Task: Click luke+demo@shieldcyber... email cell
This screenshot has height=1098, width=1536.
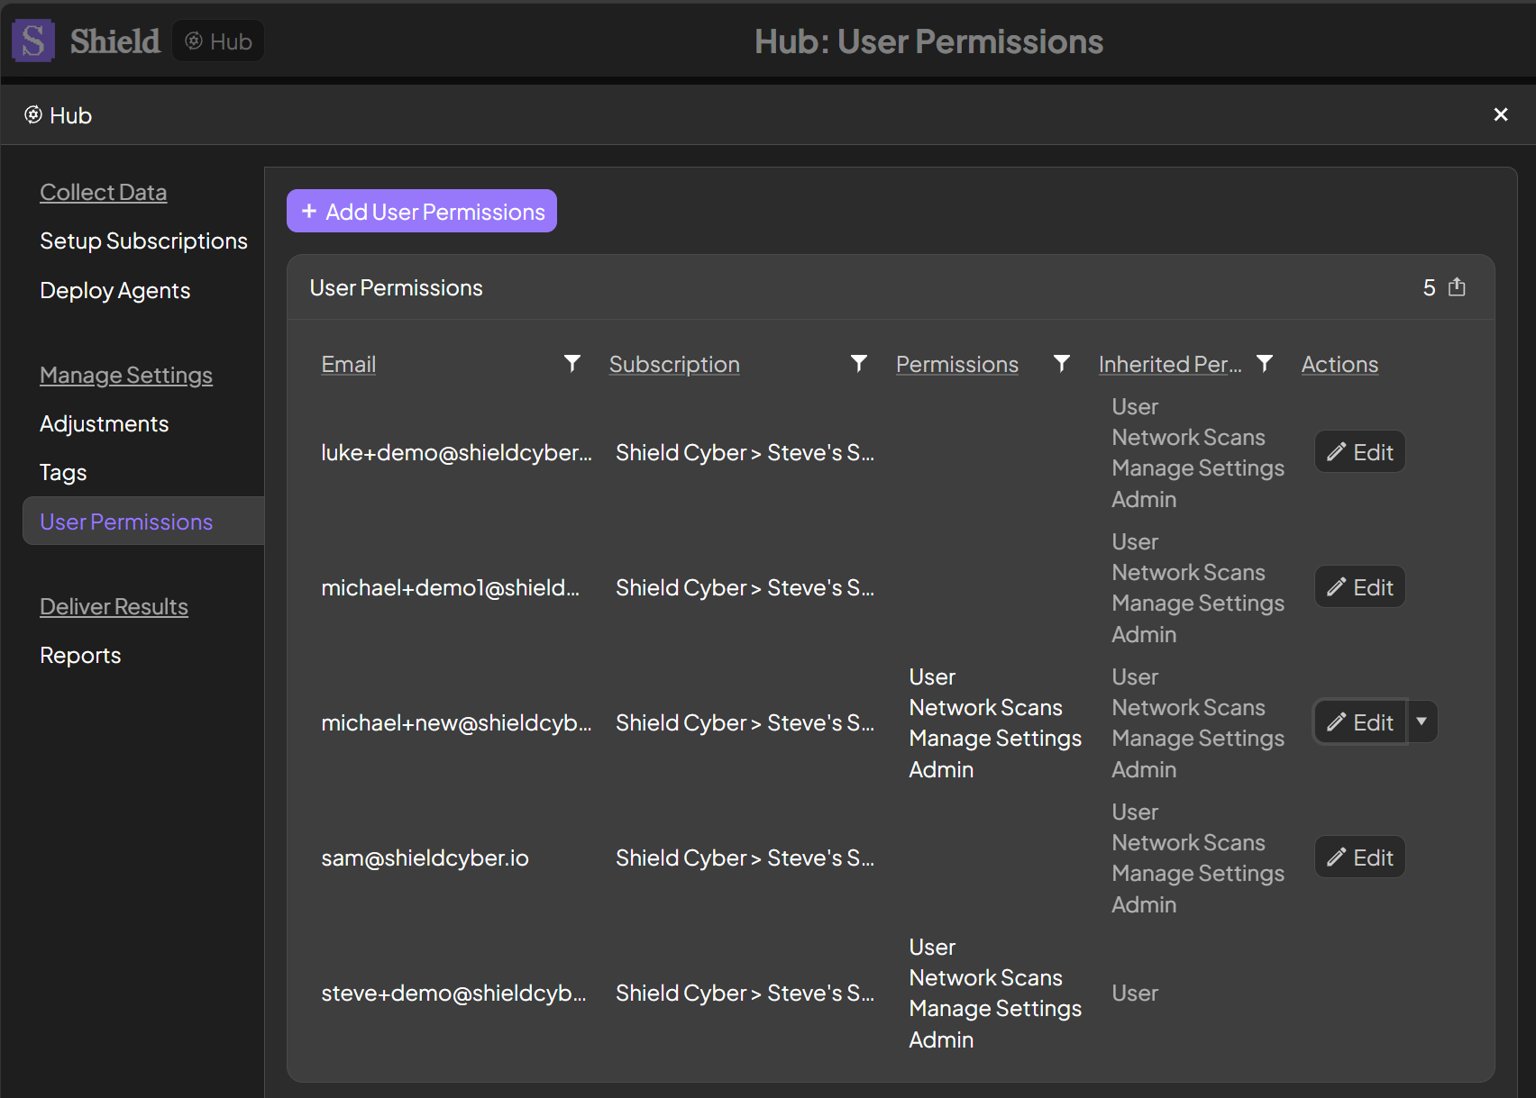Action: pos(456,452)
